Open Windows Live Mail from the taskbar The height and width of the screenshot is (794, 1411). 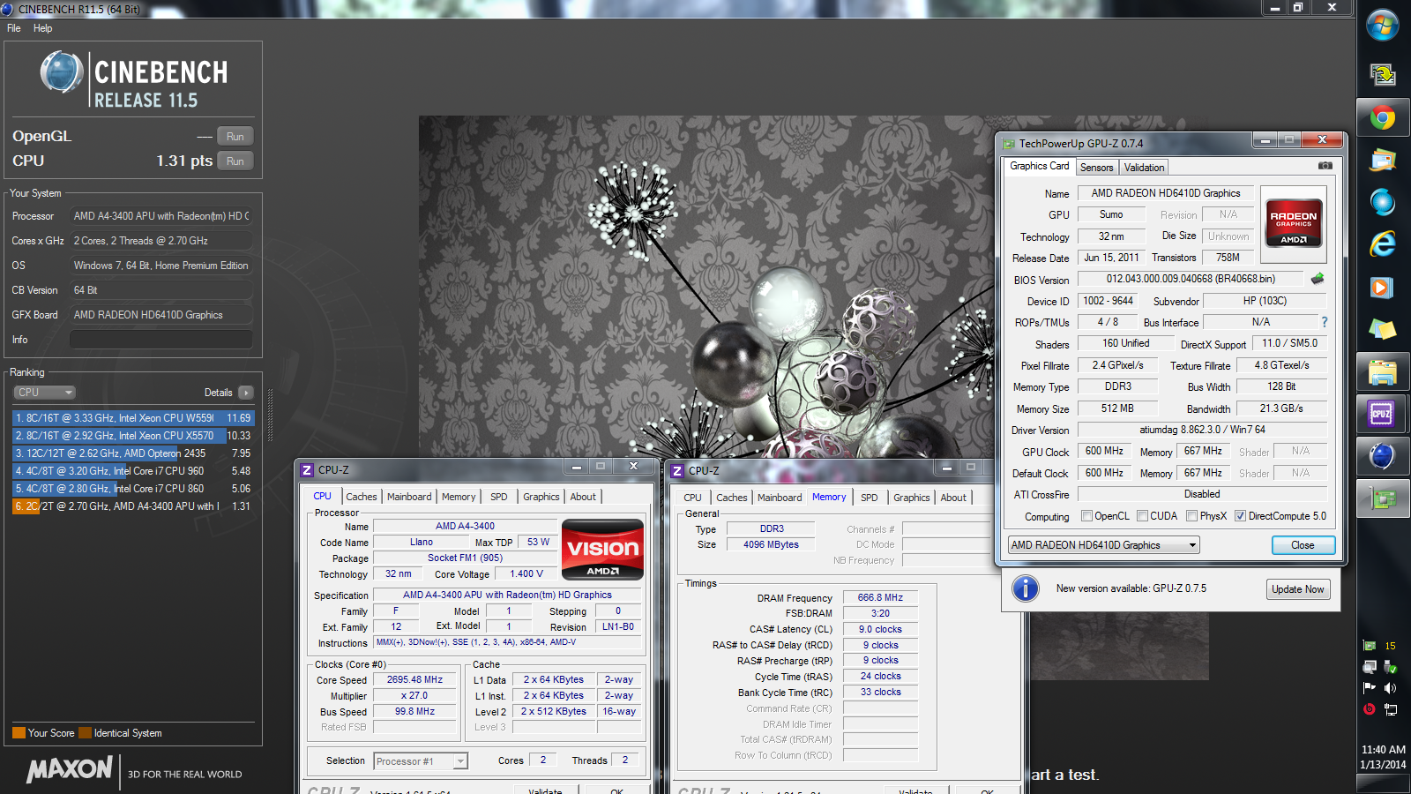(x=1383, y=161)
